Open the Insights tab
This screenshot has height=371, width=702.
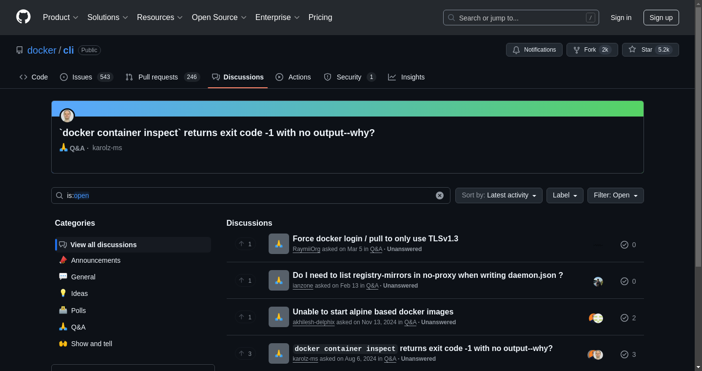[x=407, y=77]
